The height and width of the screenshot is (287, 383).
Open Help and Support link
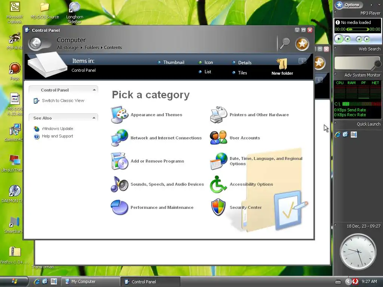pos(57,136)
